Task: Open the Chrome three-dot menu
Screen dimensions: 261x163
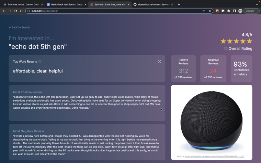Action: click(257, 11)
